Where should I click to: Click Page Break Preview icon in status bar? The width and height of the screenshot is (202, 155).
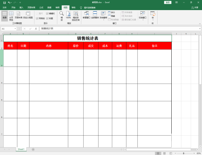click(x=171, y=153)
